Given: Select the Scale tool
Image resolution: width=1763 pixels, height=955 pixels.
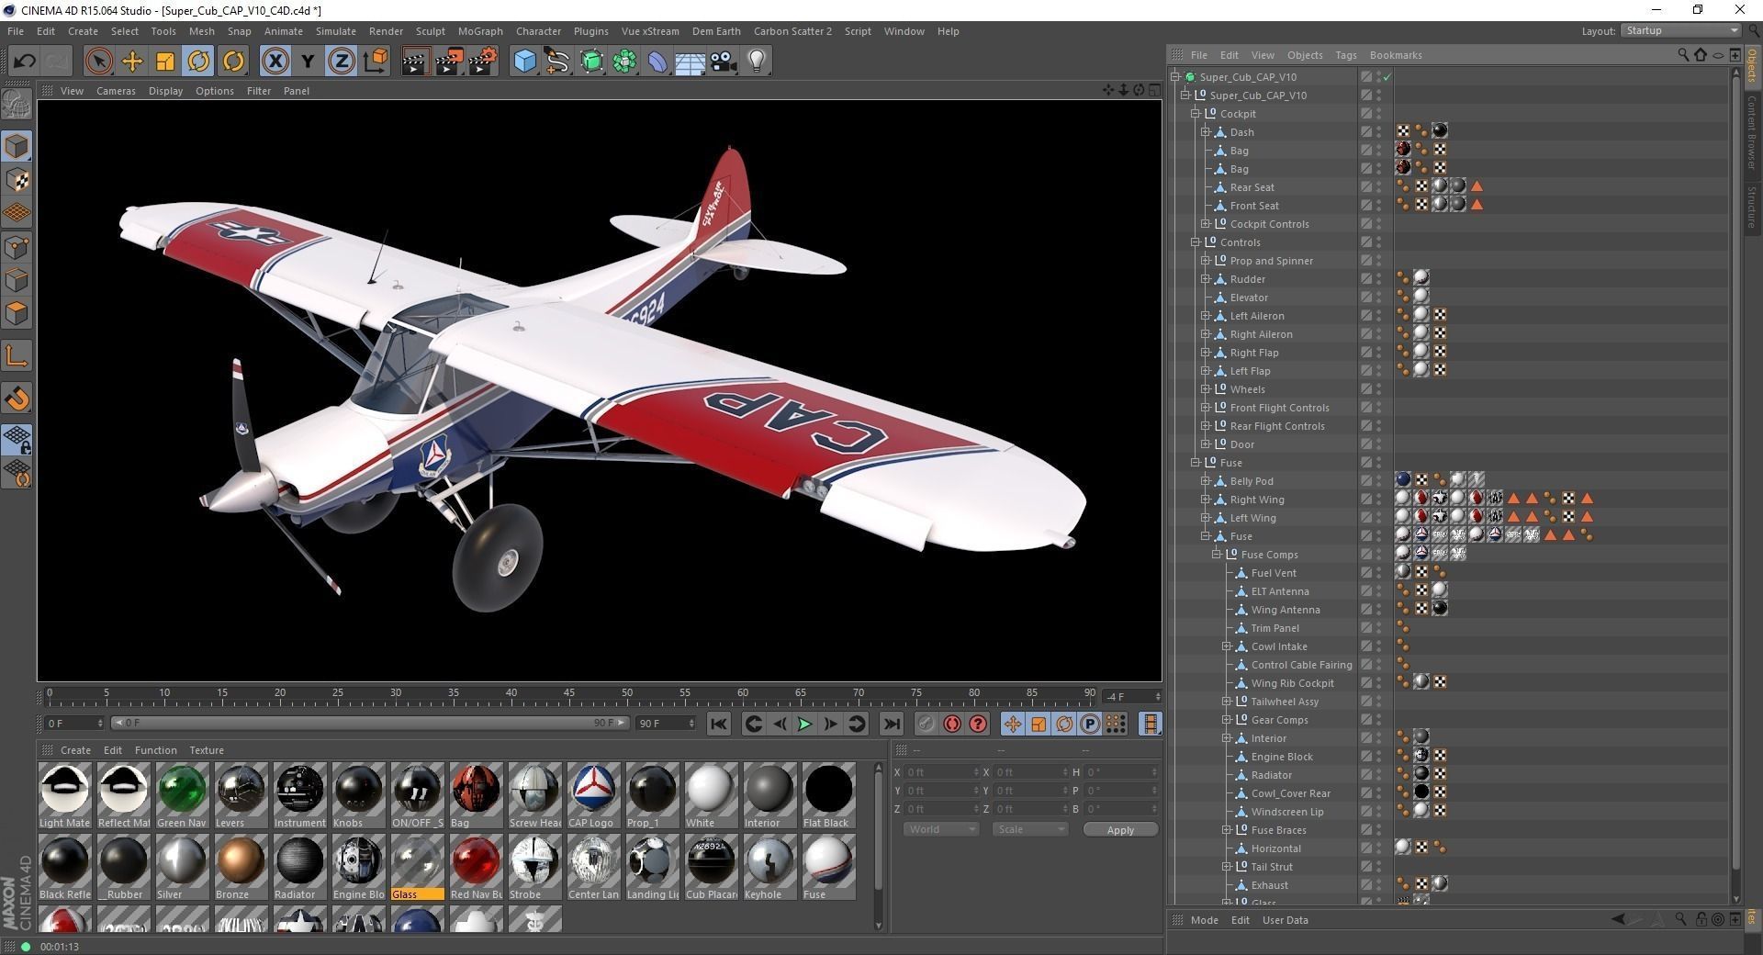Looking at the screenshot, I should (x=165, y=62).
